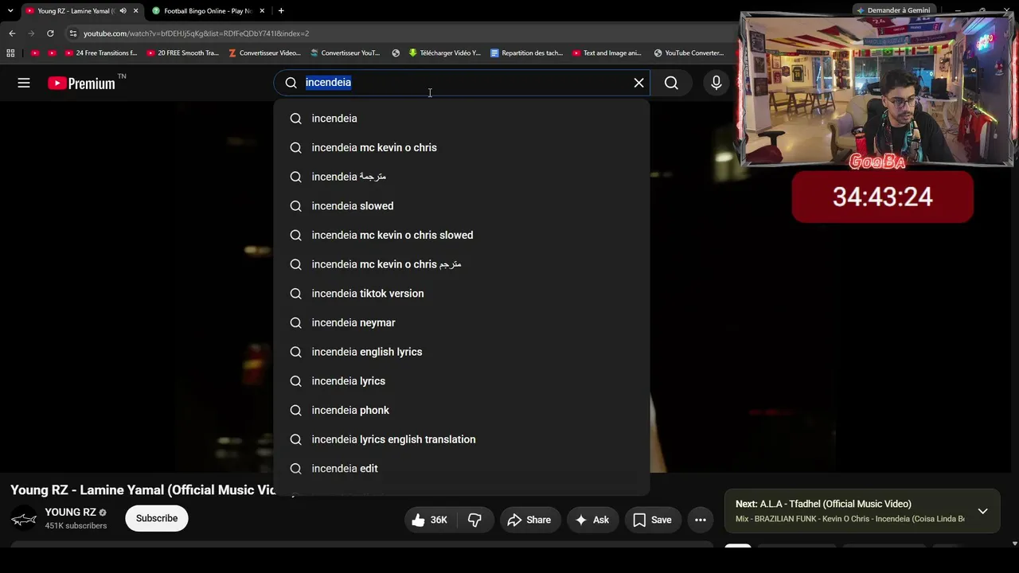The width and height of the screenshot is (1019, 573).
Task: Pick the "incendeia neymar" suggestion
Action: click(x=462, y=323)
